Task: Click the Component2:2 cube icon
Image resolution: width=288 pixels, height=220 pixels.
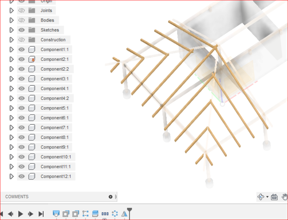Action: (x=32, y=69)
